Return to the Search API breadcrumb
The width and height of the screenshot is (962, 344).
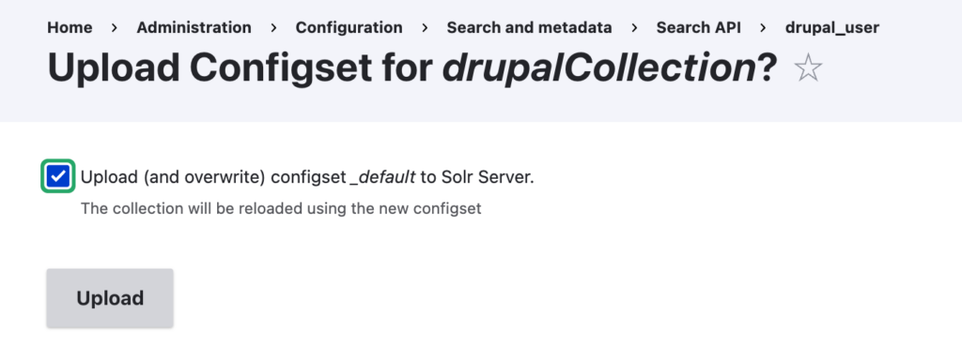(x=698, y=27)
